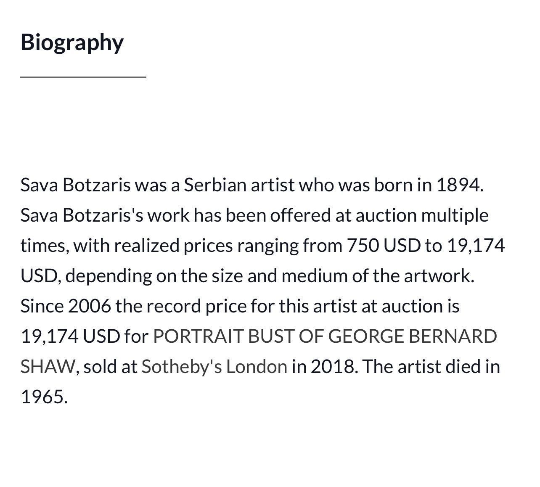The image size is (540, 487).
Task: Click the birth year 1894
Action: 460,185
